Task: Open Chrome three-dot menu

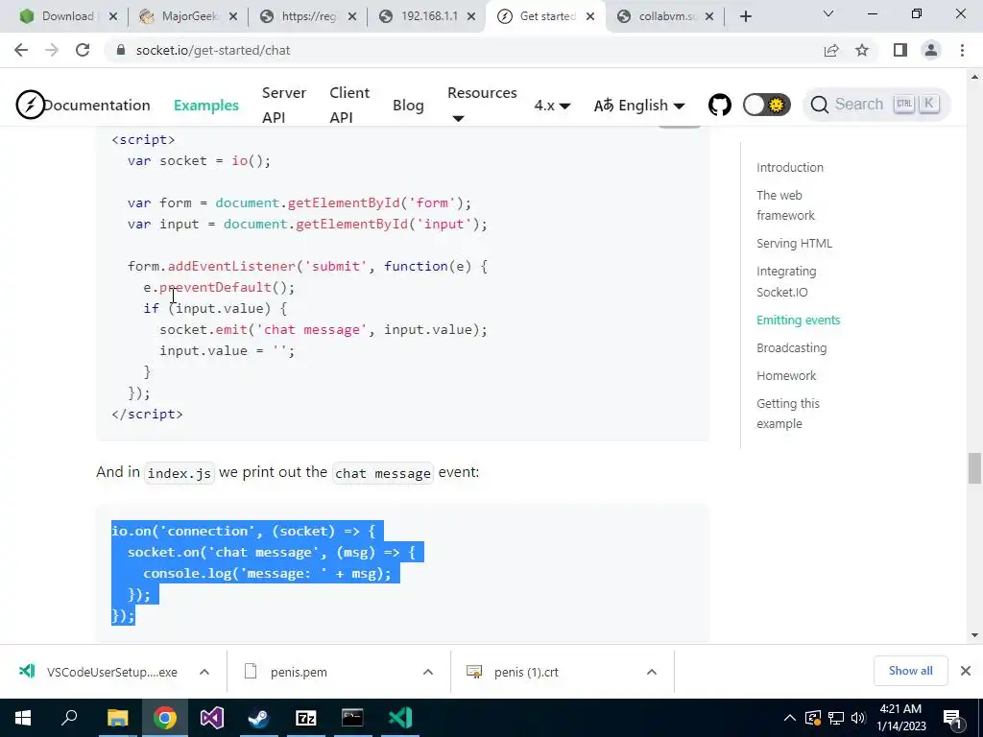Action: point(962,50)
